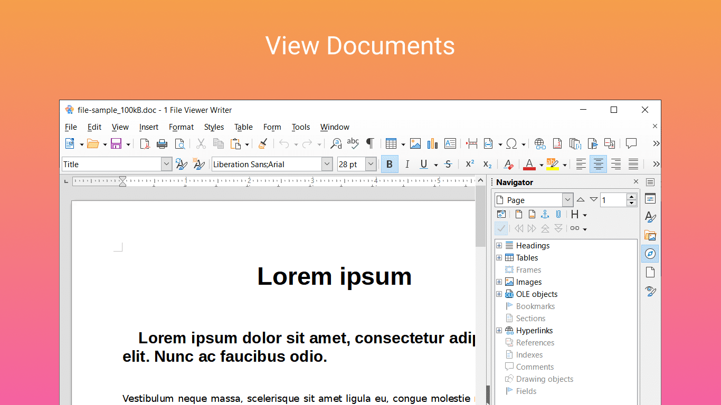The image size is (721, 405).
Task: Open the highlighting color picker
Action: point(564,164)
